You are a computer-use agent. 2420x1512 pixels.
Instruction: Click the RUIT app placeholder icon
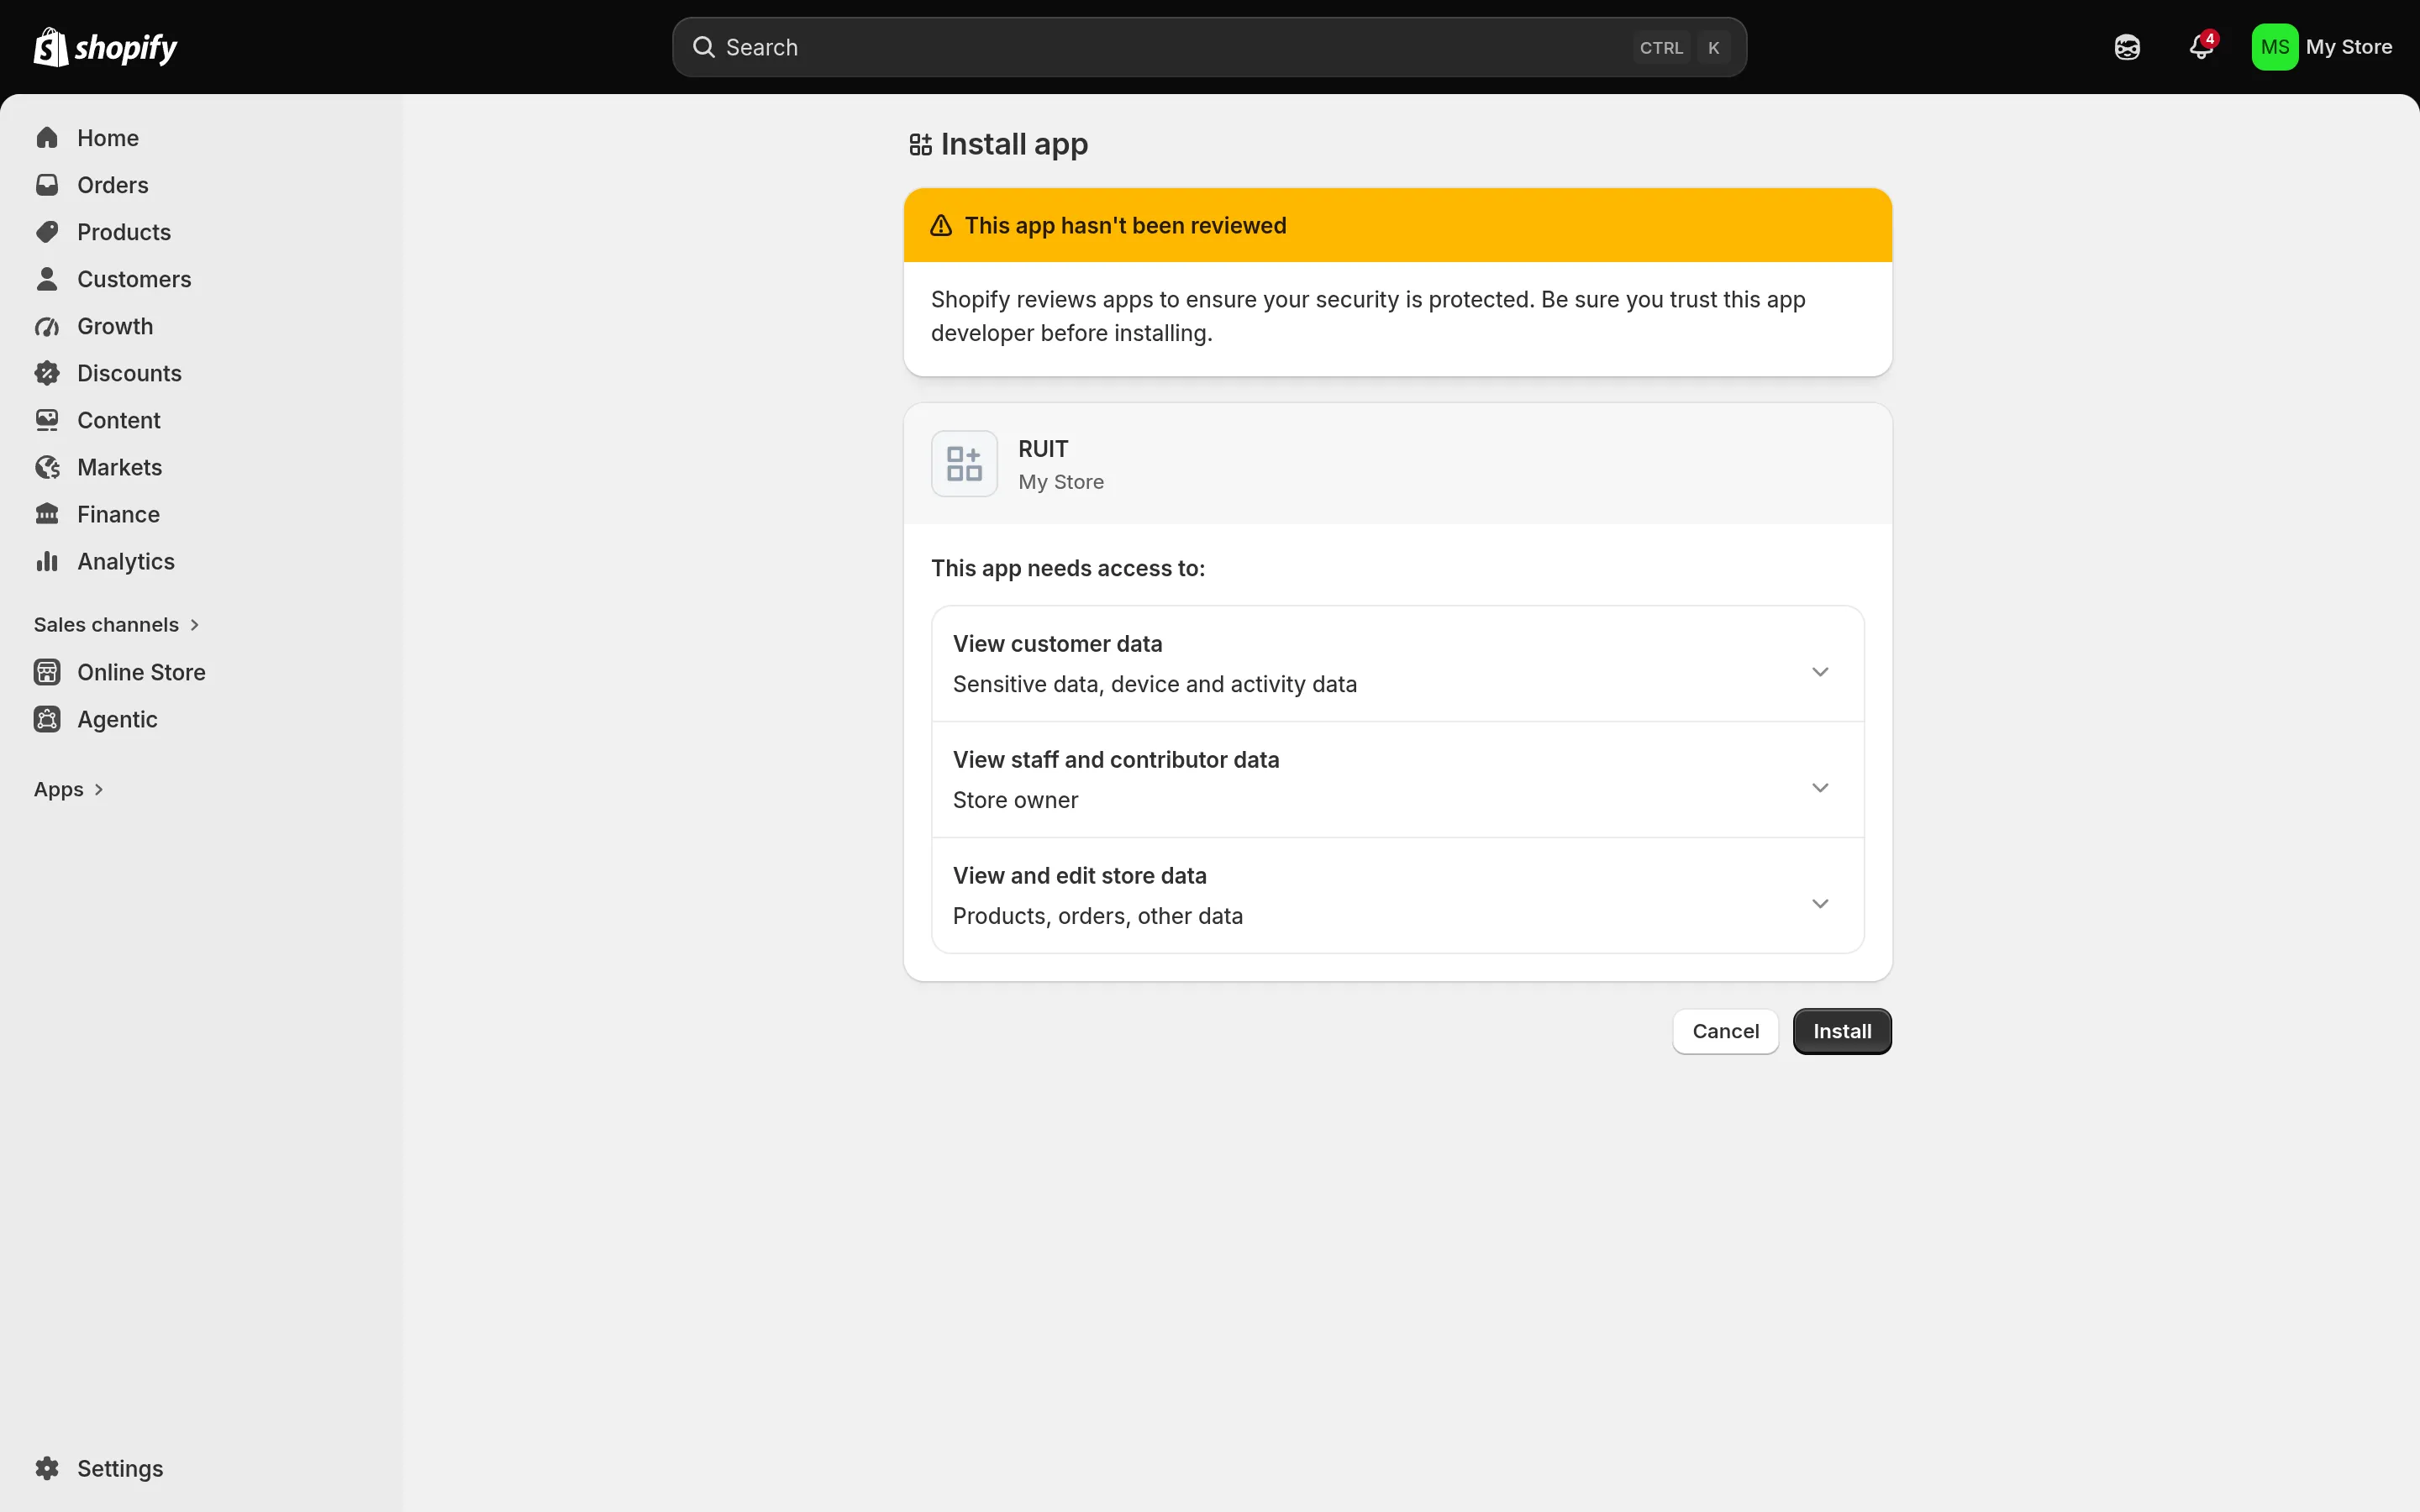pos(964,464)
